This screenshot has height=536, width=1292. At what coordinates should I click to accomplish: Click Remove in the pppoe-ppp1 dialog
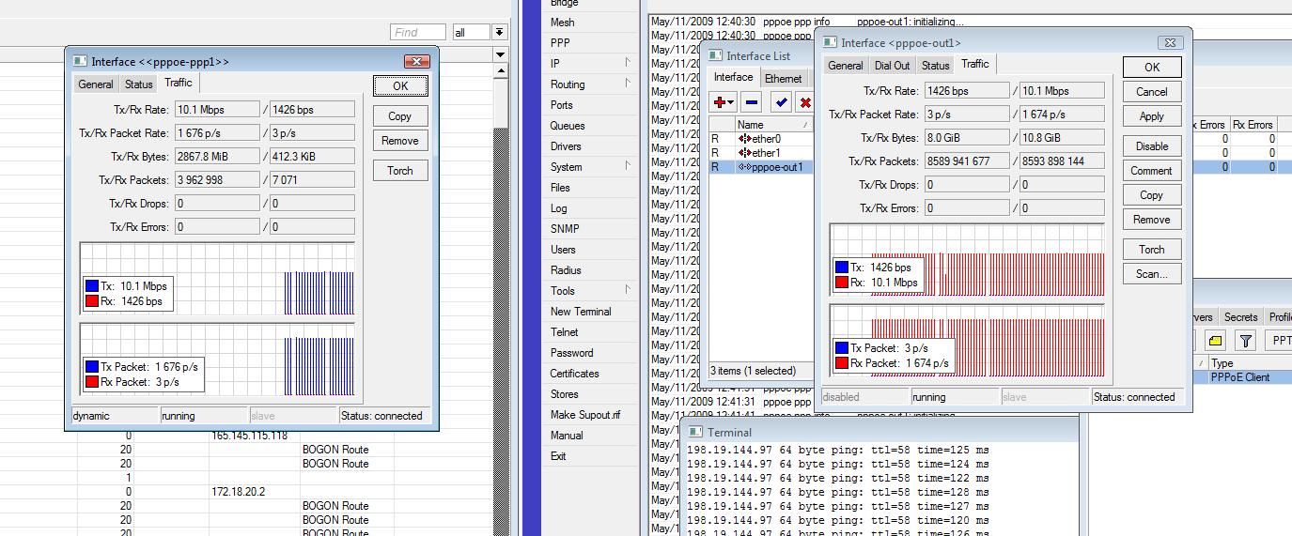coord(400,141)
